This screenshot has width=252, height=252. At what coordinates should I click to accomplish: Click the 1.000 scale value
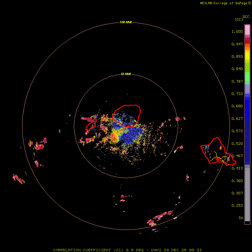click(237, 31)
